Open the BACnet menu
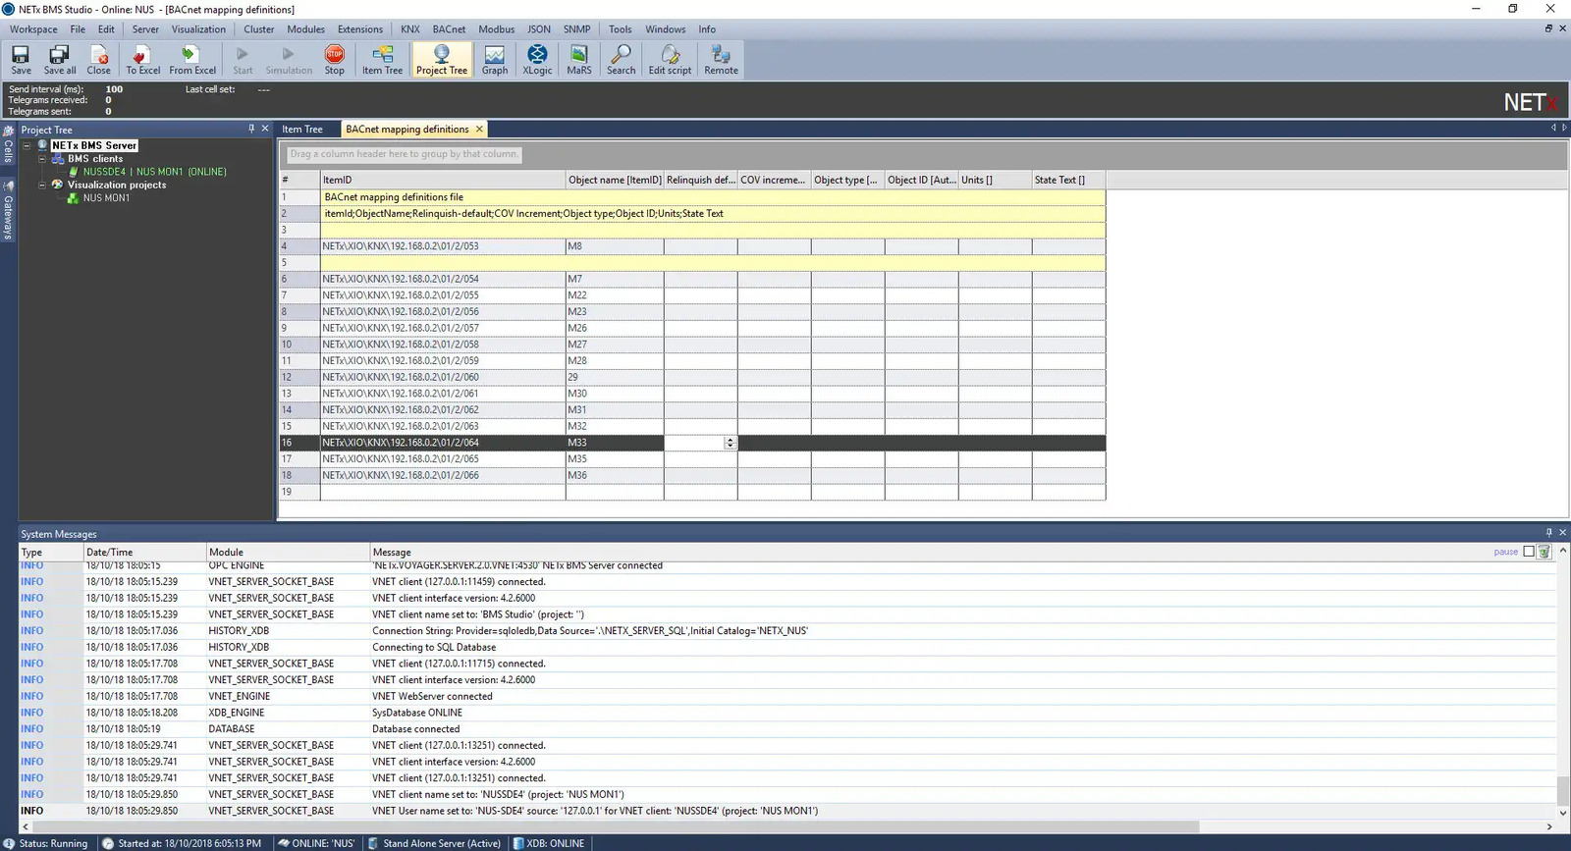1571x851 pixels. pos(449,29)
